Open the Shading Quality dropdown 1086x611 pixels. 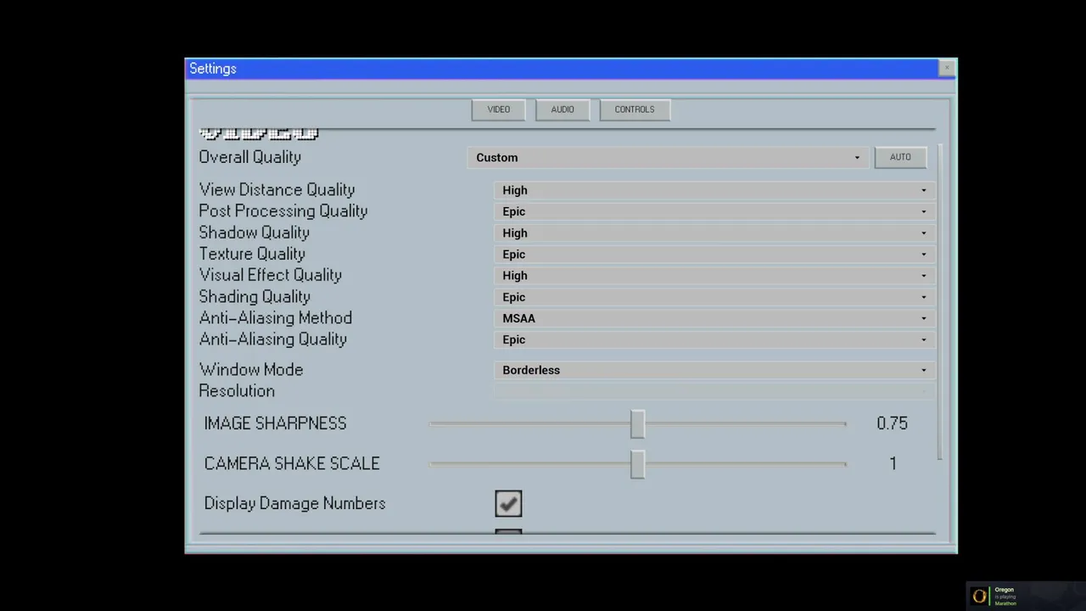tap(714, 297)
